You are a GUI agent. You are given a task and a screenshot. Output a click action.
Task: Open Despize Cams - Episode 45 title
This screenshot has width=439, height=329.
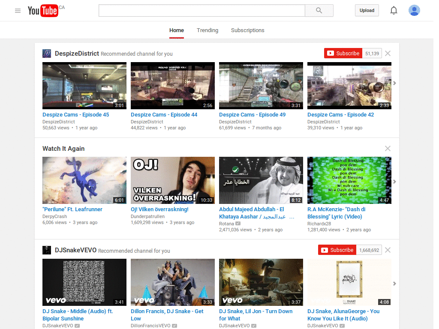click(75, 115)
